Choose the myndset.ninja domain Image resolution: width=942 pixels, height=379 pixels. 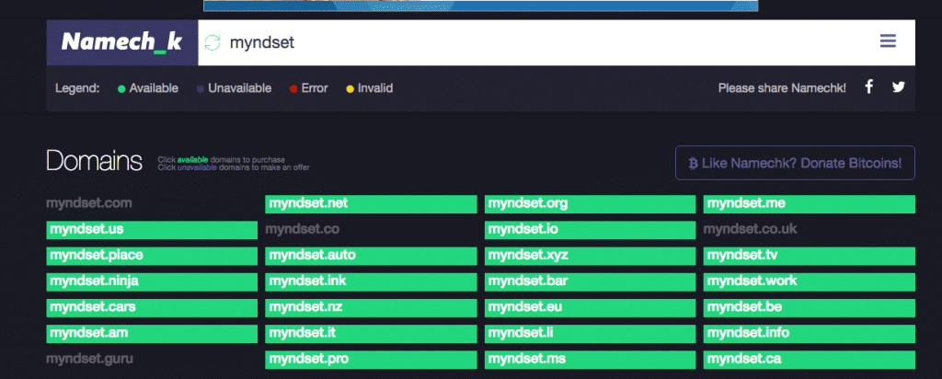pos(152,281)
